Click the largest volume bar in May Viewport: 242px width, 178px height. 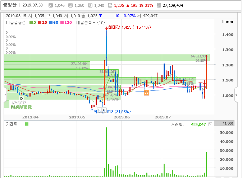(106, 152)
